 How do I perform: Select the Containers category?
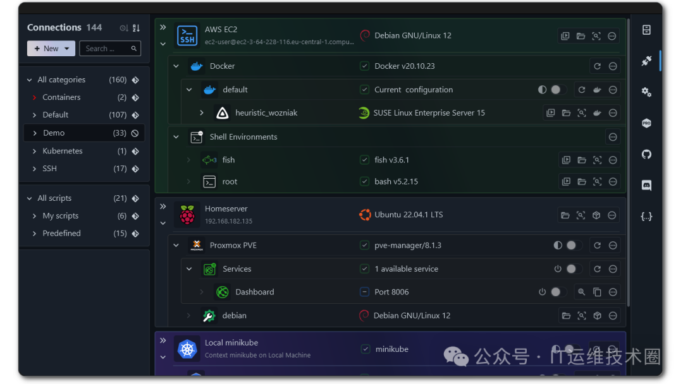pos(84,97)
